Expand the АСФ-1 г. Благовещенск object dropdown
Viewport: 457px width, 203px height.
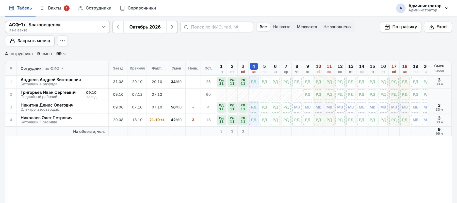(57, 27)
